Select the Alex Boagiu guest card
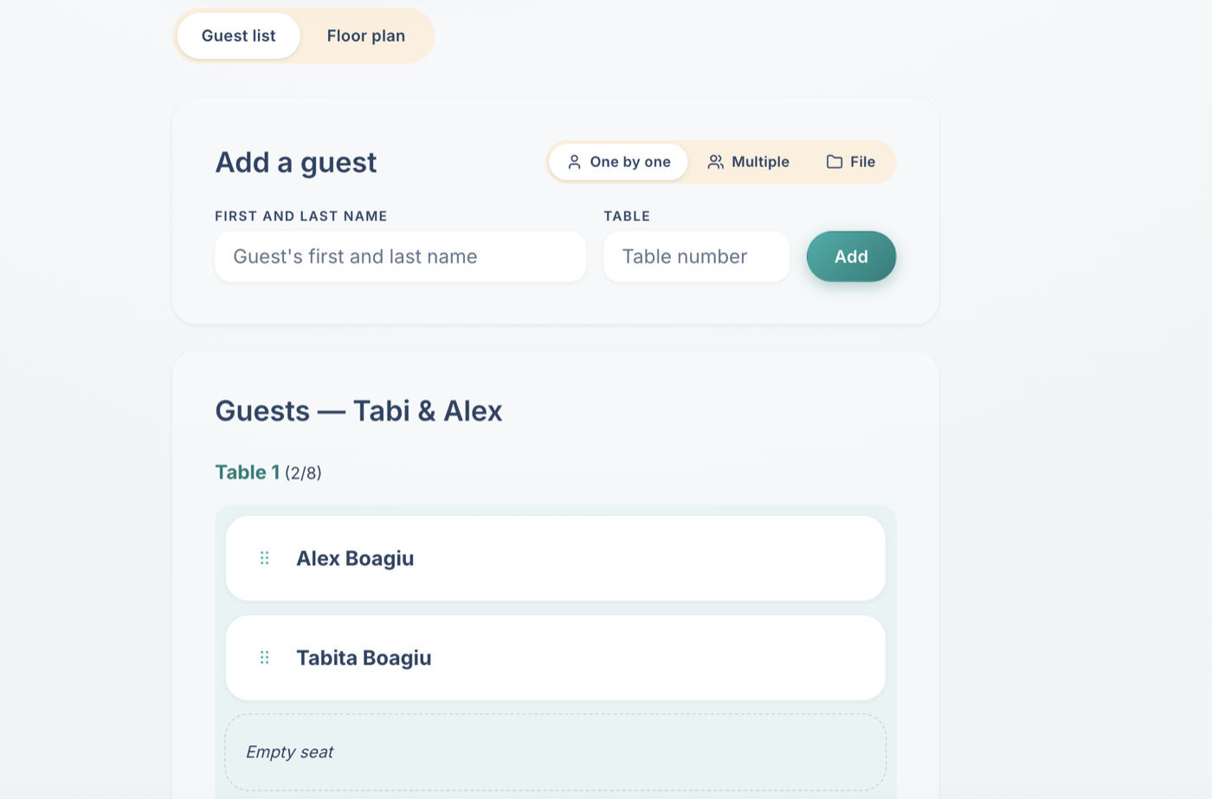This screenshot has height=799, width=1212. coord(555,558)
